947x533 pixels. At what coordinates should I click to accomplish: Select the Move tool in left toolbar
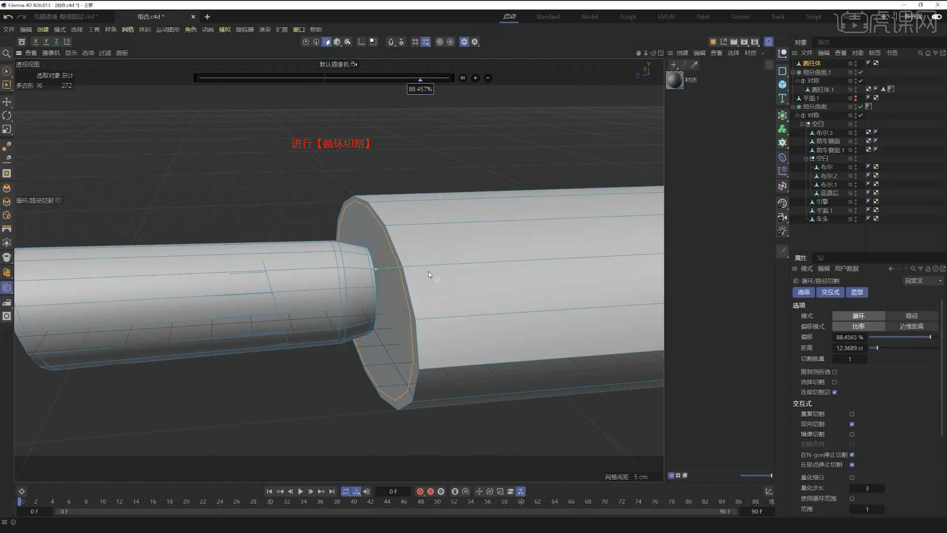click(x=6, y=102)
